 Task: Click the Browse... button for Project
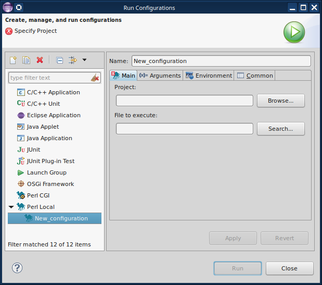coord(281,101)
